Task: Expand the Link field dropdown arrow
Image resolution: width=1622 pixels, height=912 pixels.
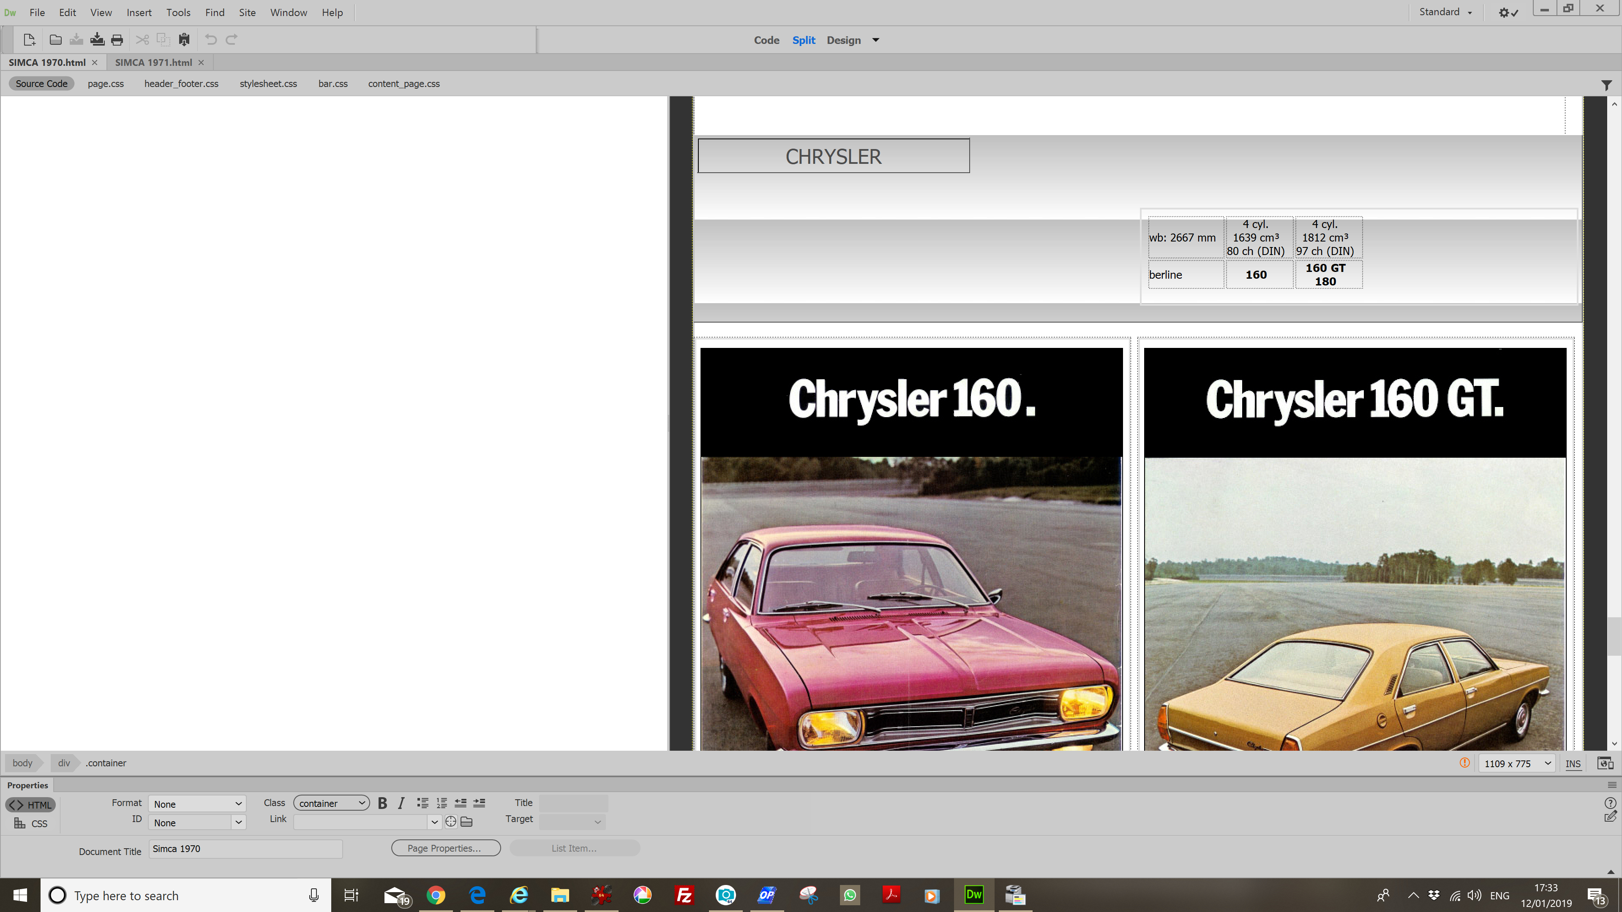Action: click(434, 822)
